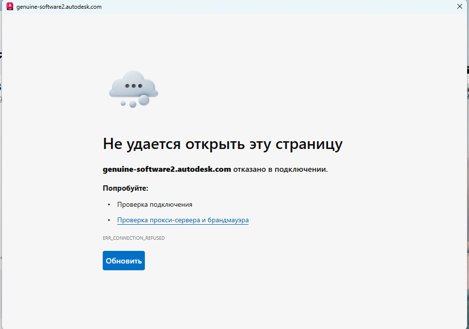Click the title bar URL text
This screenshot has height=329, width=469.
pyautogui.click(x=59, y=7)
